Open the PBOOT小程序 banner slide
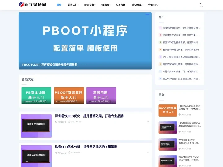This screenshot has height=167, width=223. pos(85,41)
